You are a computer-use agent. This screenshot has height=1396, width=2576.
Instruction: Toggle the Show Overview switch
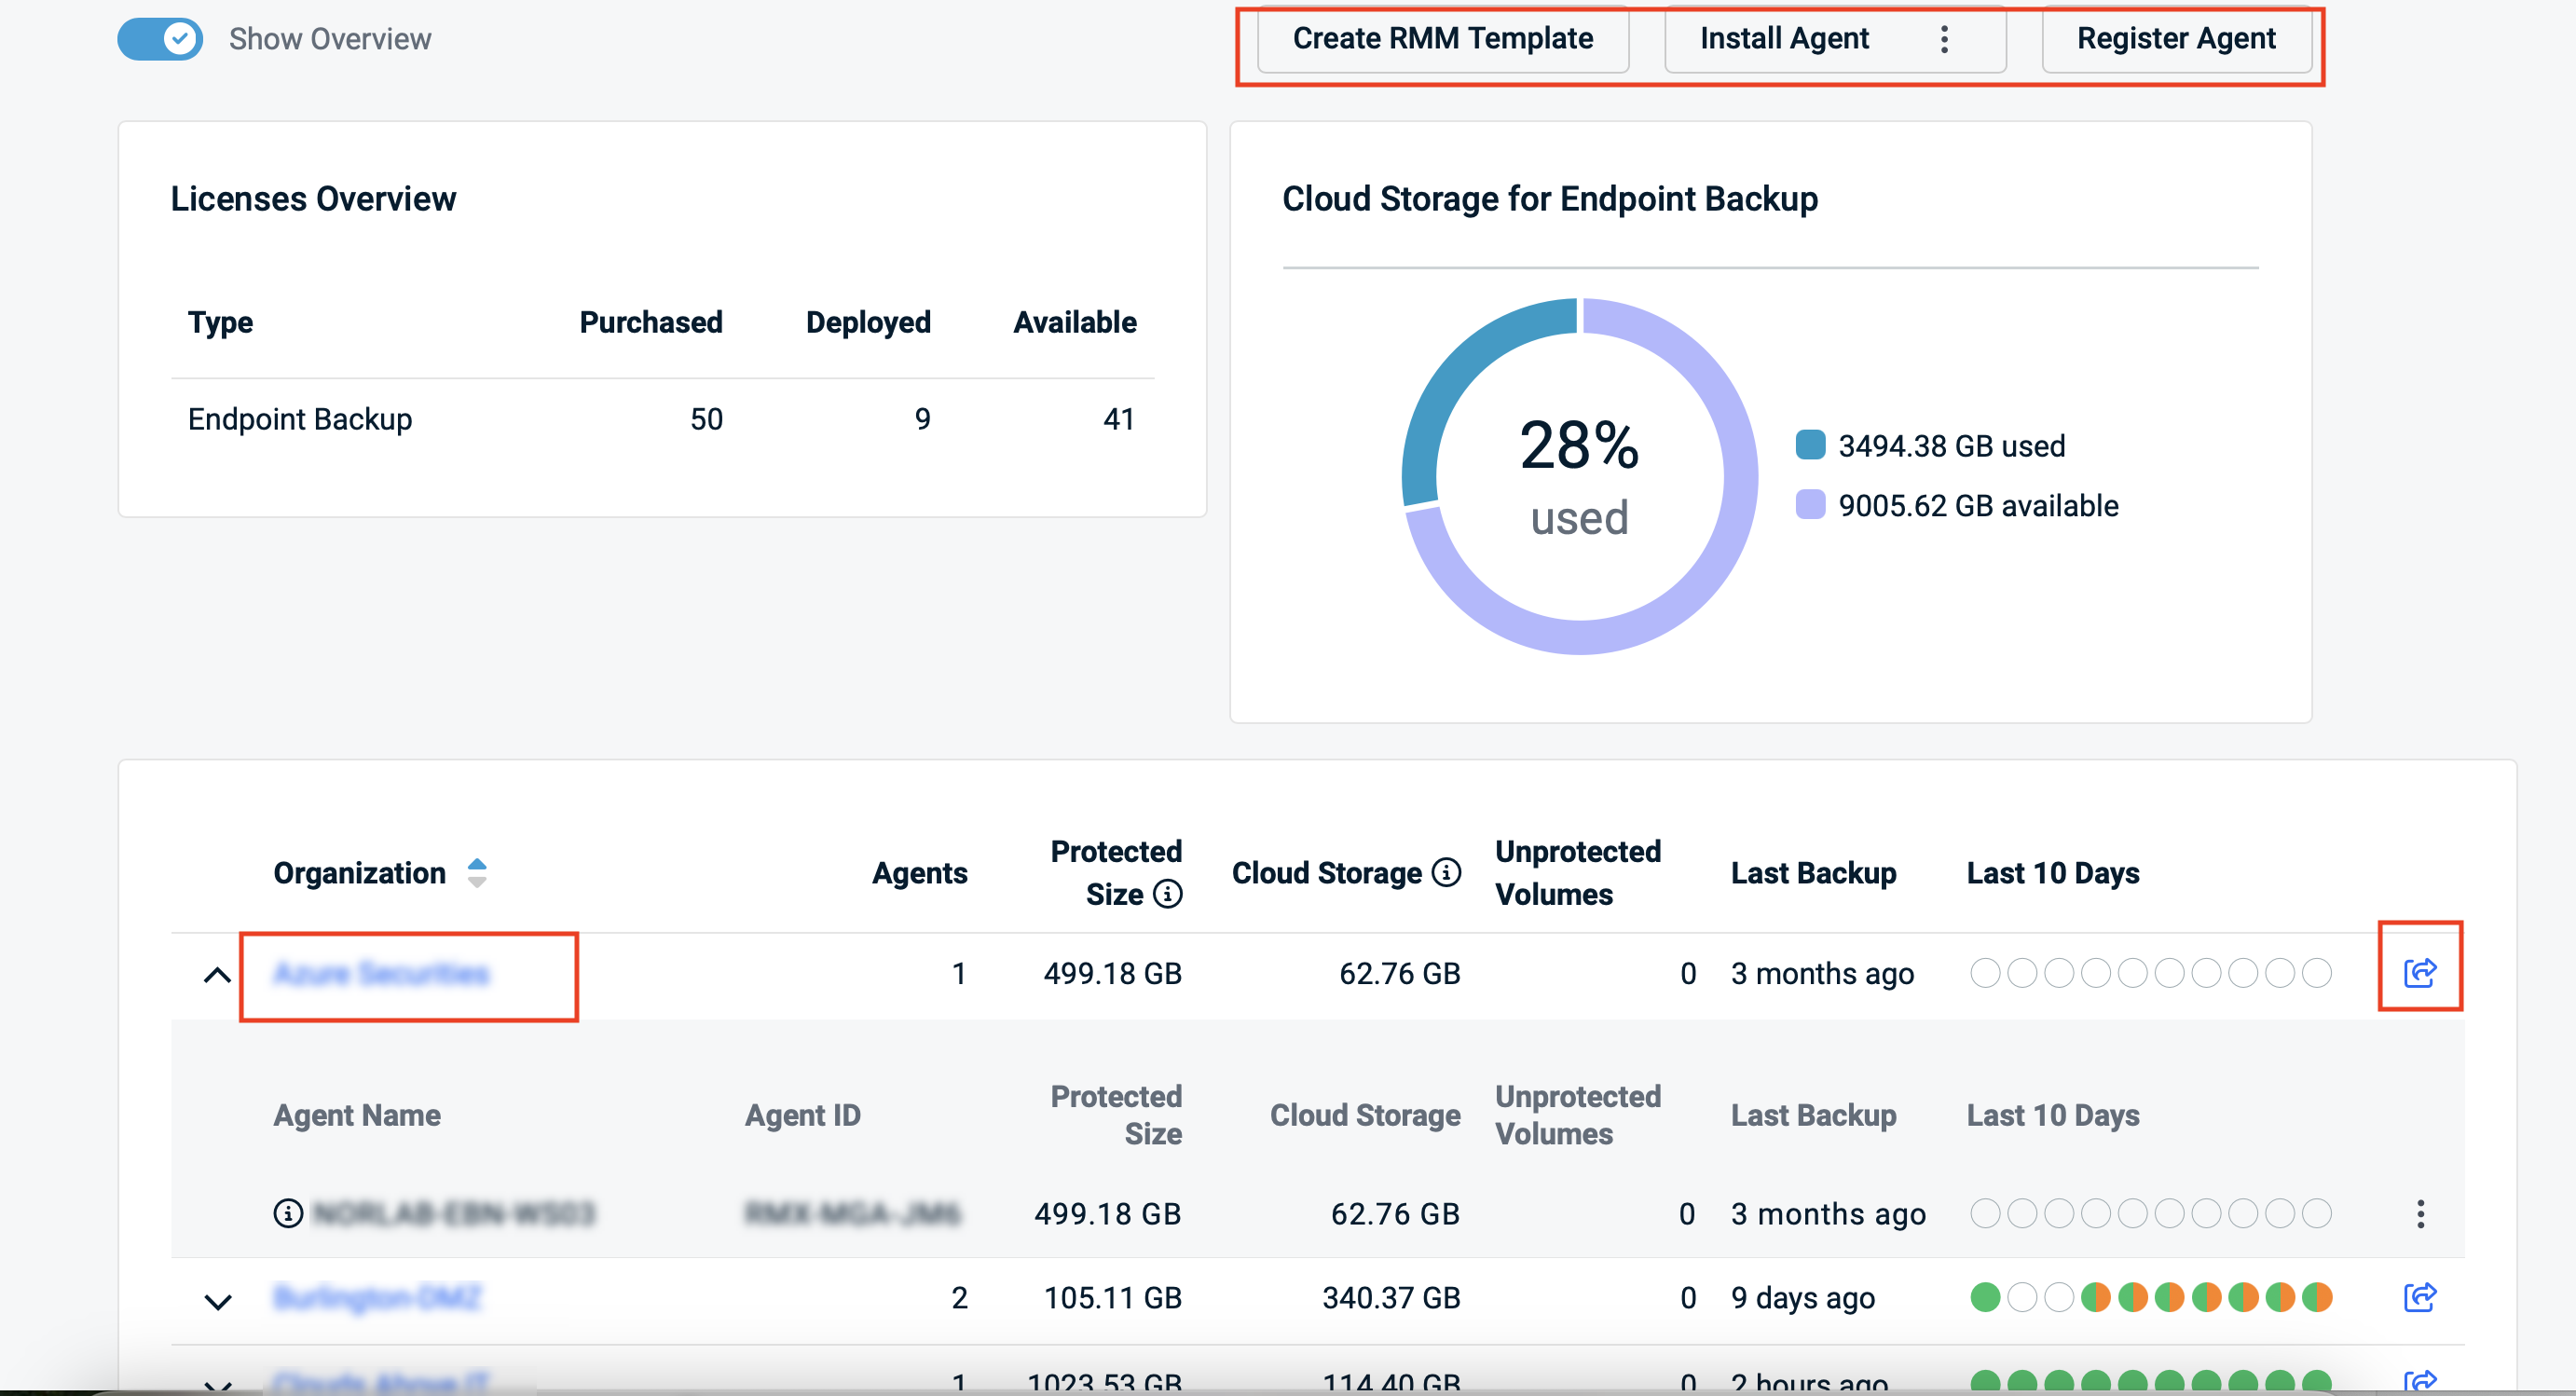pos(160,39)
